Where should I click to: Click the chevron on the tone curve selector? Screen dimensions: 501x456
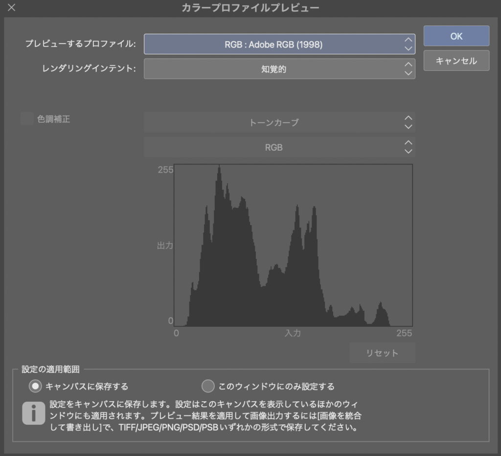408,122
